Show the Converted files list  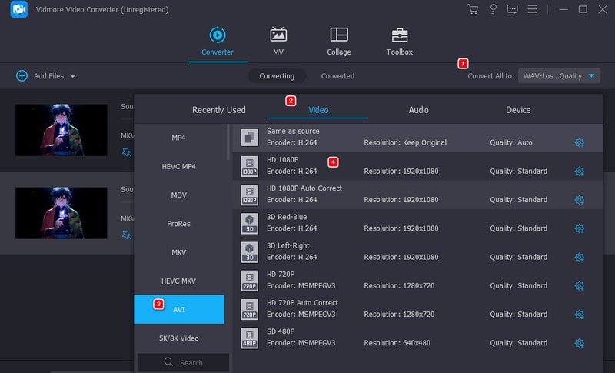(x=337, y=76)
